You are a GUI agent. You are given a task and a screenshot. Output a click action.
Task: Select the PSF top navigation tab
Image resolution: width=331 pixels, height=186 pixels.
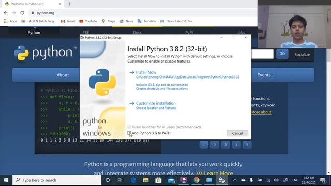click(x=85, y=32)
